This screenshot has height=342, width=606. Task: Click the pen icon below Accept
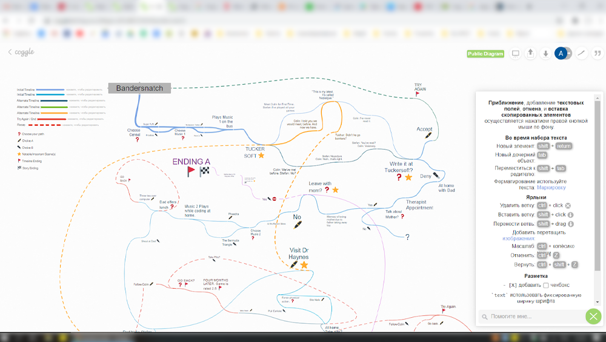[428, 136]
